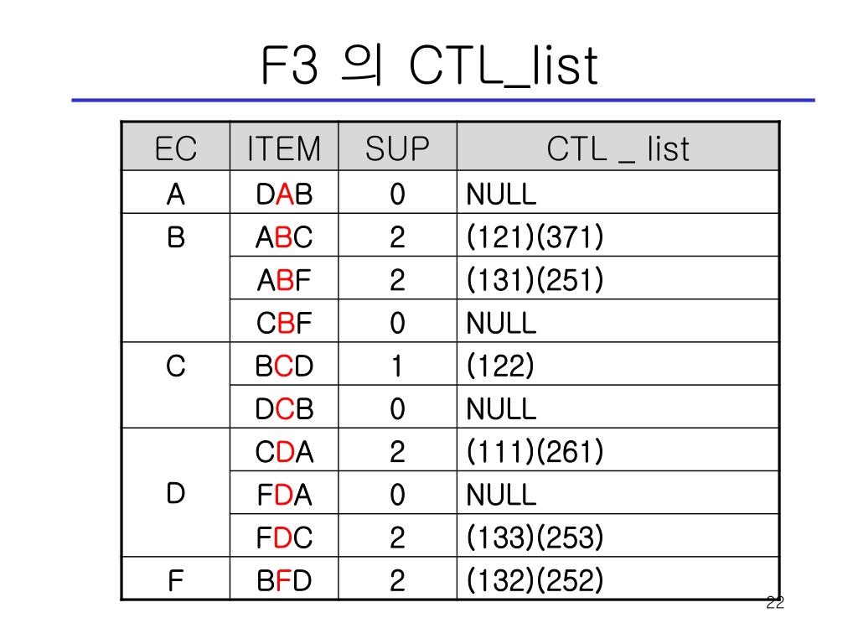
Task: Click the (121)(371) CTL list cell
Action: 618,236
